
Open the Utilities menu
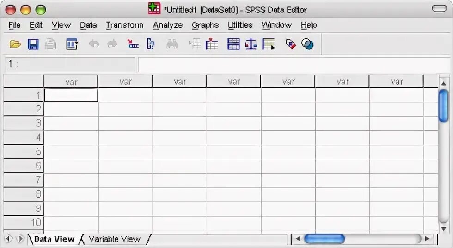[240, 25]
